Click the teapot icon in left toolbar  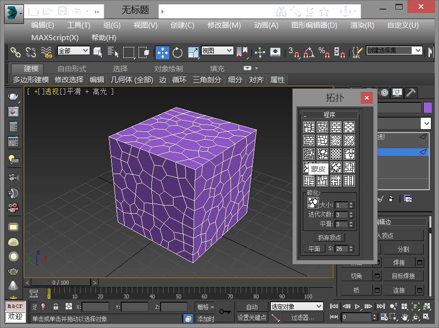pos(13,96)
